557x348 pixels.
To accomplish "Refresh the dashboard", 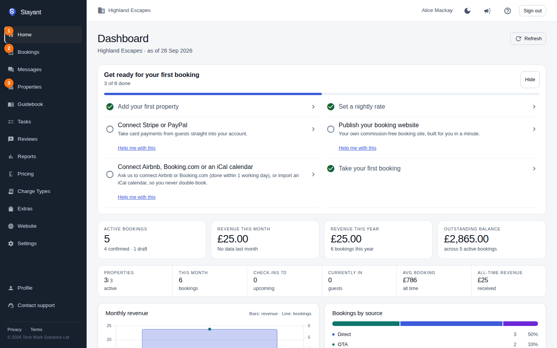I will 528,39.
